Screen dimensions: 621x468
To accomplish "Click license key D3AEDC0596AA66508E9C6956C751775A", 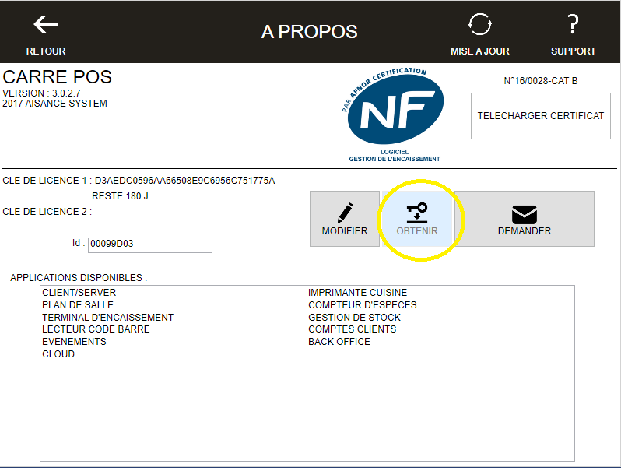I will (x=184, y=181).
